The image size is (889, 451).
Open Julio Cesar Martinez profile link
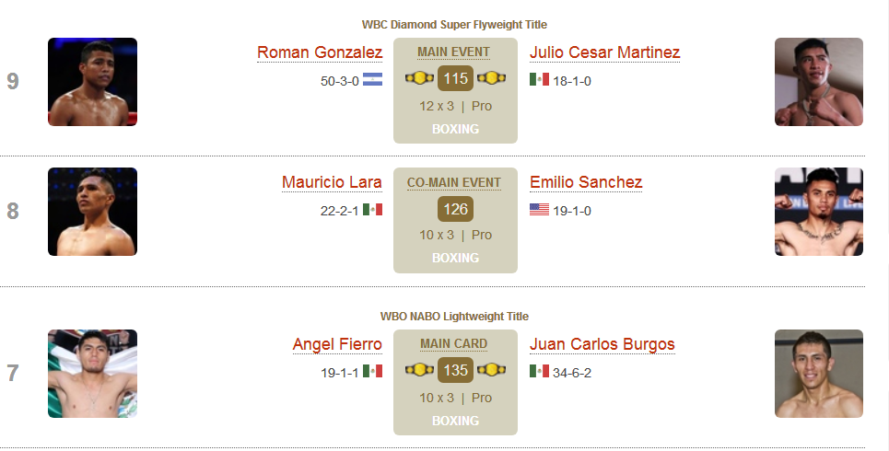(604, 52)
